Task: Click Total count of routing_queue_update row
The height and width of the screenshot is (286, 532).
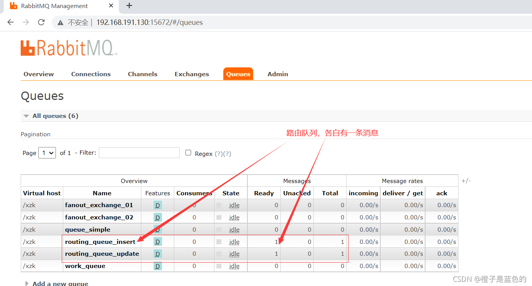Action: [343, 254]
